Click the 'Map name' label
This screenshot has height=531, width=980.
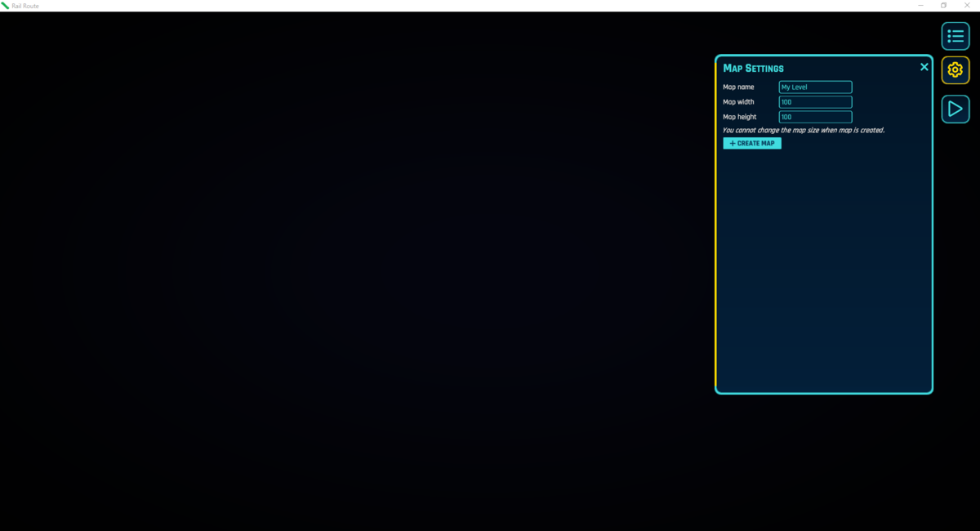[x=738, y=87]
